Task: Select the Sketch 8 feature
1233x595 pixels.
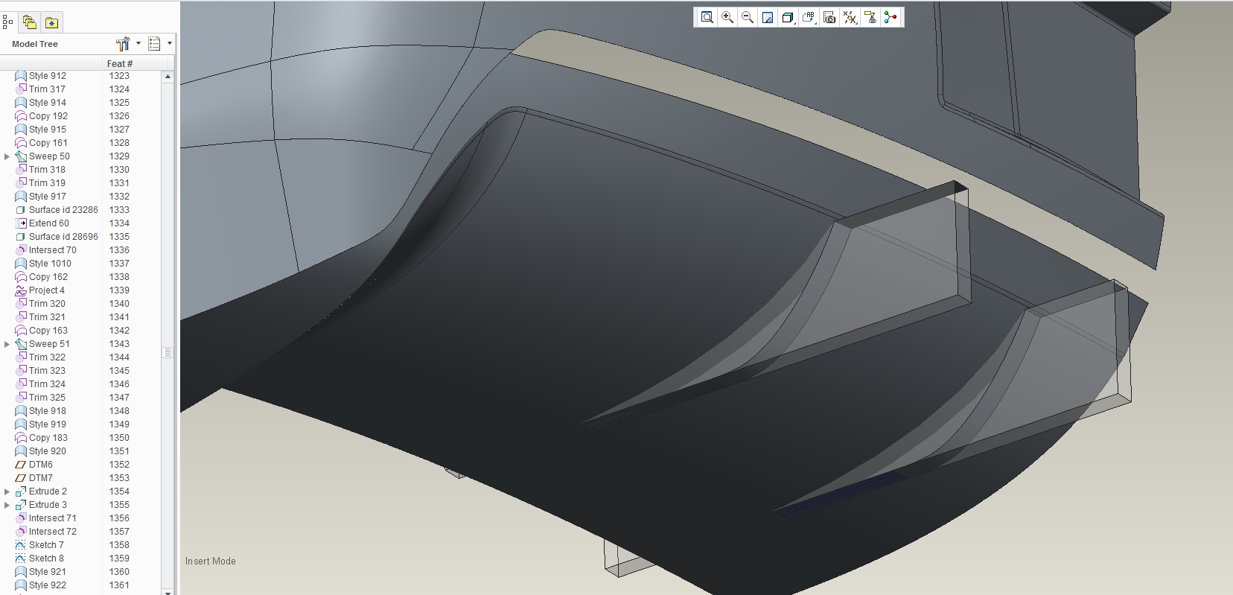Action: pyautogui.click(x=46, y=559)
